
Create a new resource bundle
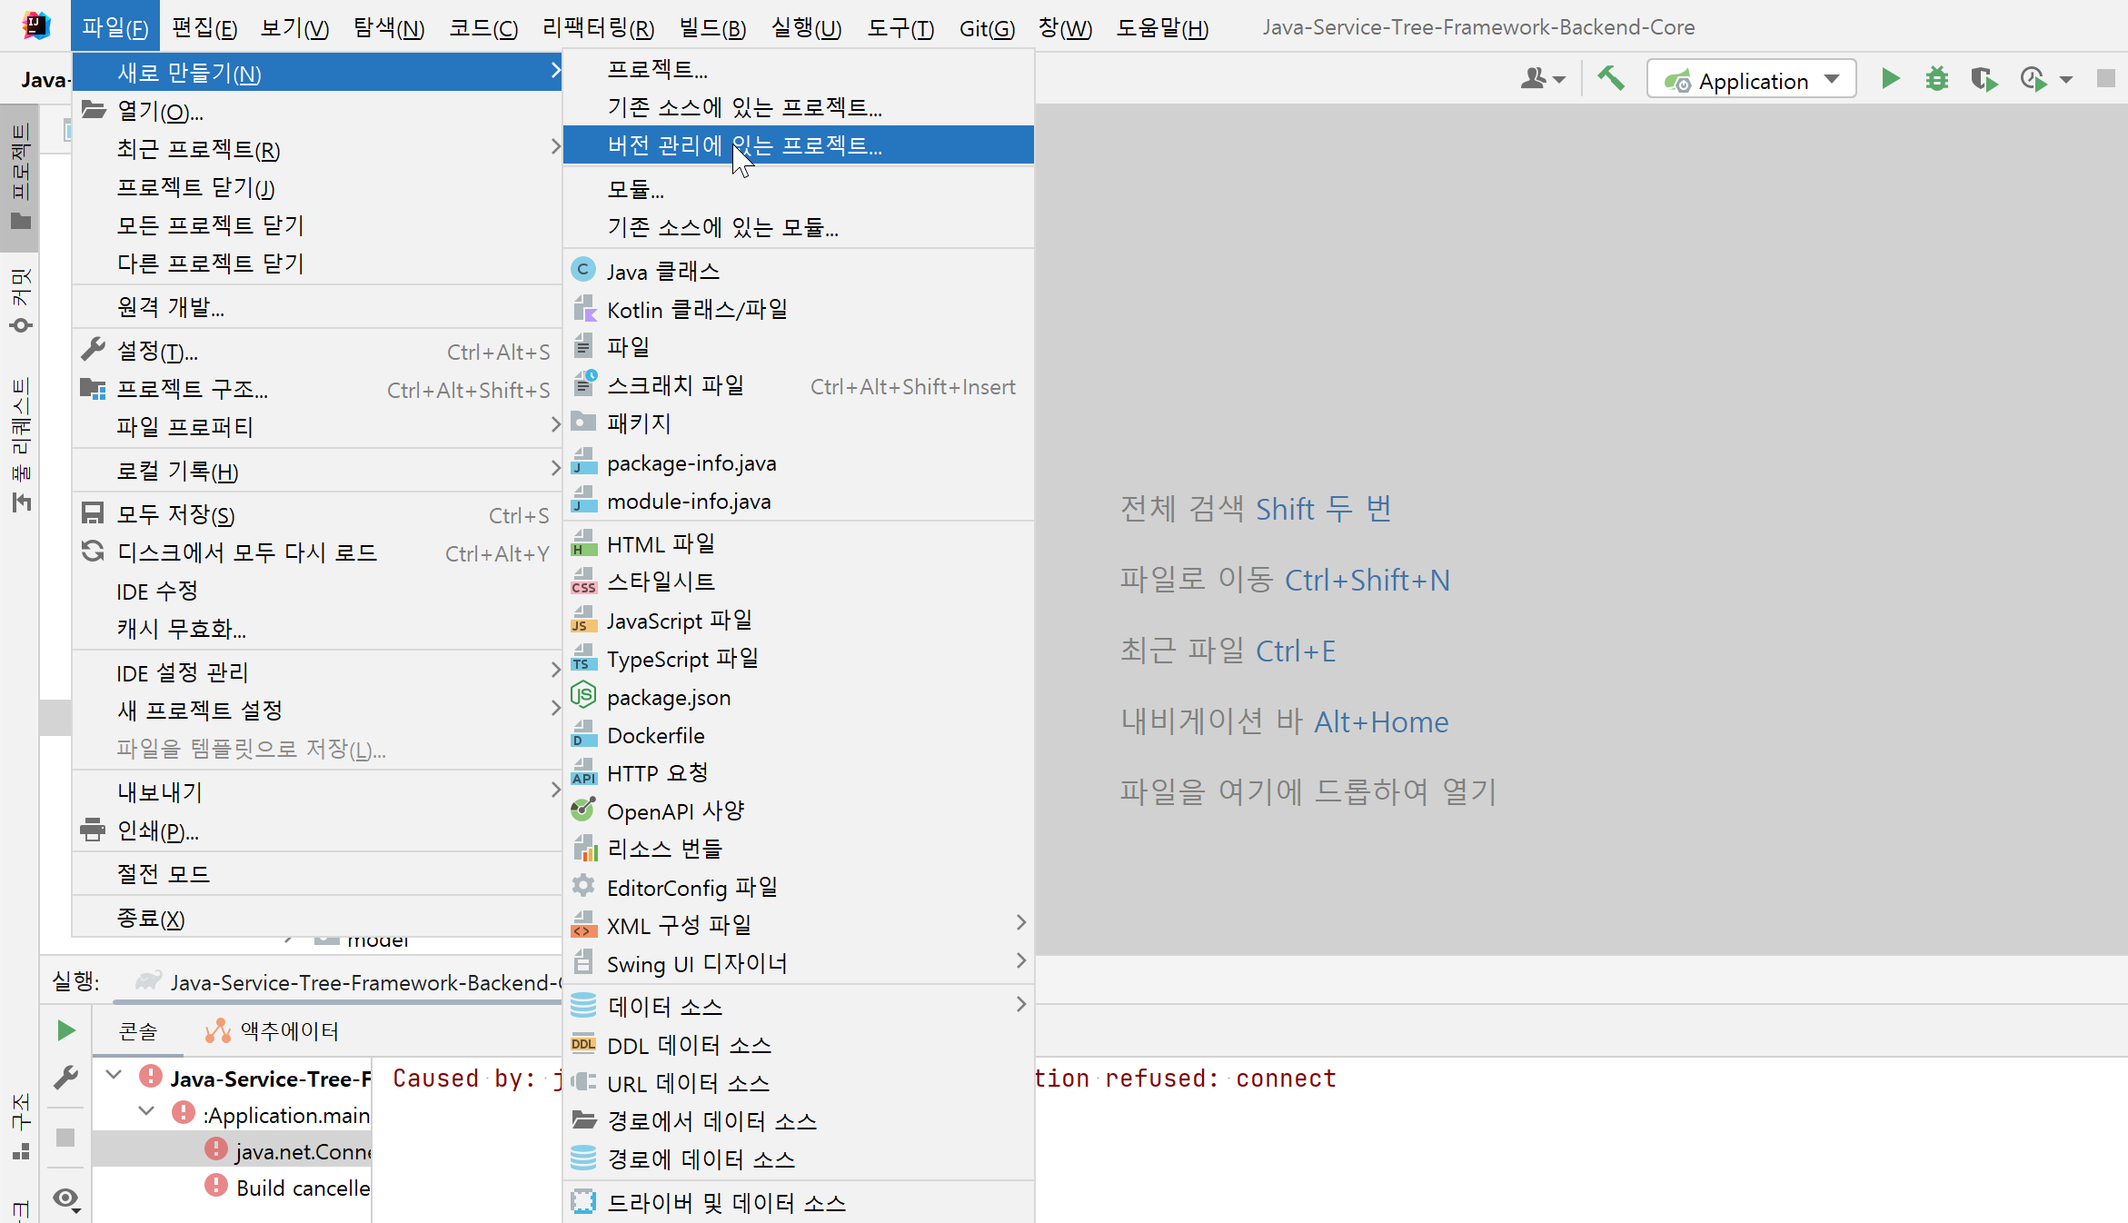coord(798,850)
